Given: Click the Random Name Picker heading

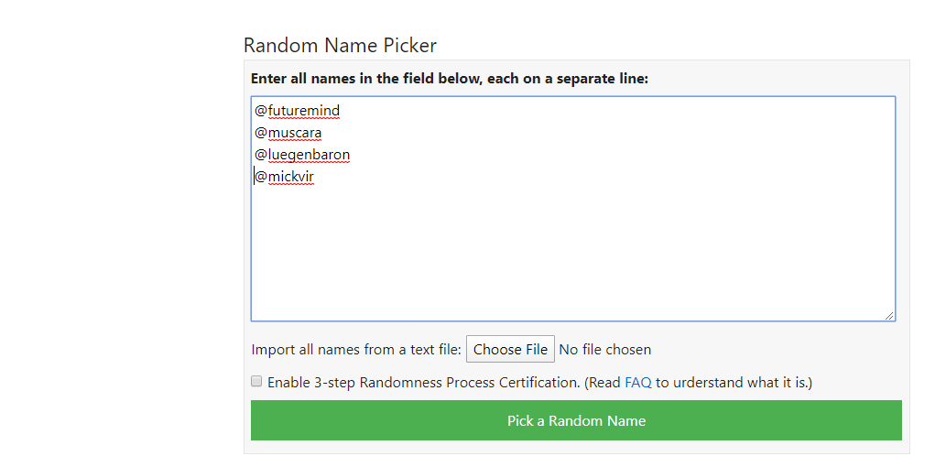Looking at the screenshot, I should pyautogui.click(x=340, y=45).
